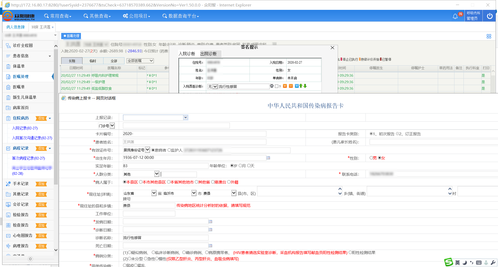Open the 临沂市 city dropdown
The image size is (498, 267).
click(194, 193)
